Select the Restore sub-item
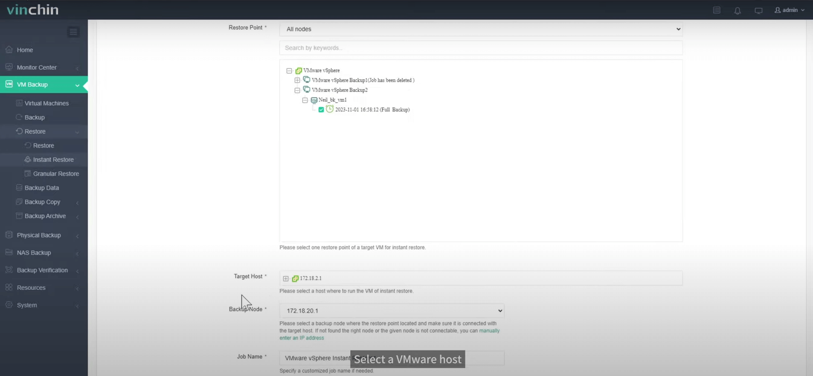The width and height of the screenshot is (813, 376). click(44, 146)
